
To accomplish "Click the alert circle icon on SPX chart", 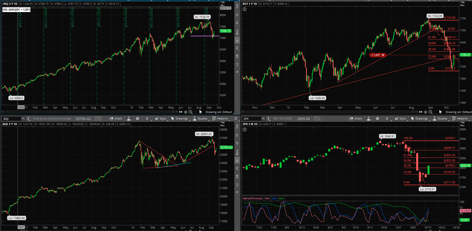I will tap(245, 130).
